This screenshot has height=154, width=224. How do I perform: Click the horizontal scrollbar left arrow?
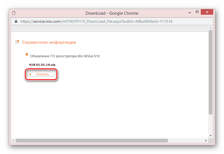pos(13,140)
